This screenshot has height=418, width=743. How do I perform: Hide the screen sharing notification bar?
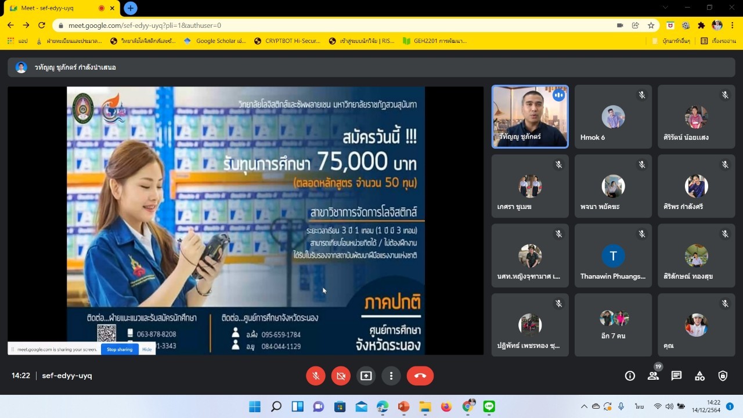click(147, 349)
